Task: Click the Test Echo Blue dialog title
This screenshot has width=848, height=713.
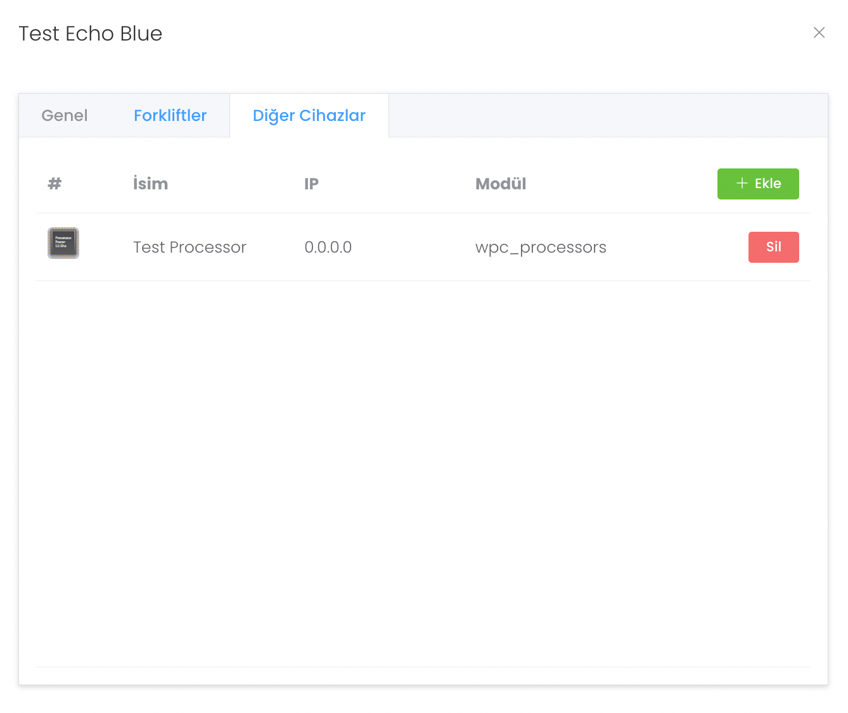Action: [91, 34]
